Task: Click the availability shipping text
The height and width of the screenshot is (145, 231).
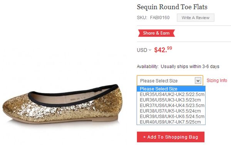Action: (x=178, y=67)
